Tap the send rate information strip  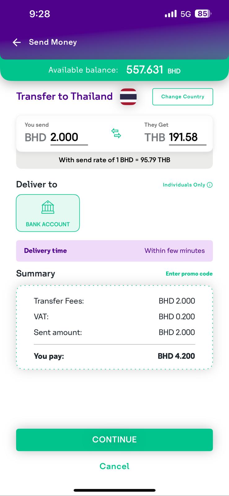[x=114, y=160]
